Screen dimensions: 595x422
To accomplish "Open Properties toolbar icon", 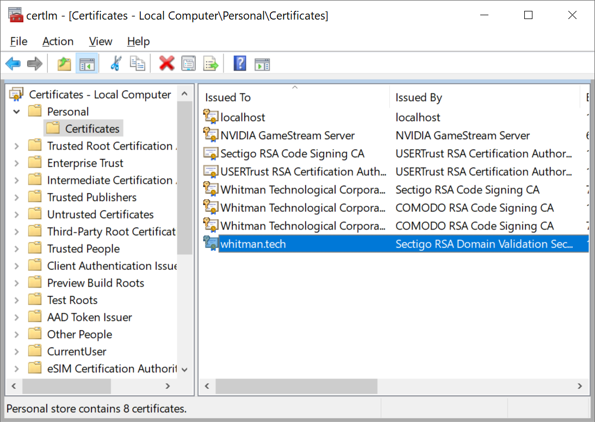I will [x=189, y=64].
